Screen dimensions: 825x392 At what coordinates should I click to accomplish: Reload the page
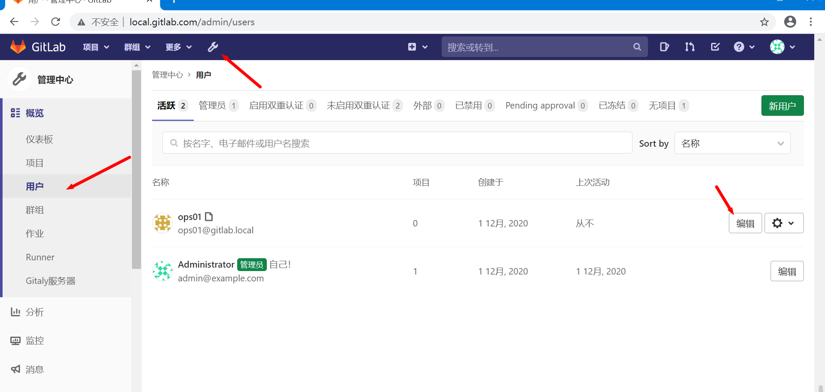point(55,22)
